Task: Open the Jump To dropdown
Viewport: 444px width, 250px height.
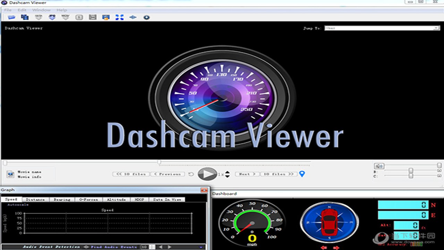Action: click(382, 28)
